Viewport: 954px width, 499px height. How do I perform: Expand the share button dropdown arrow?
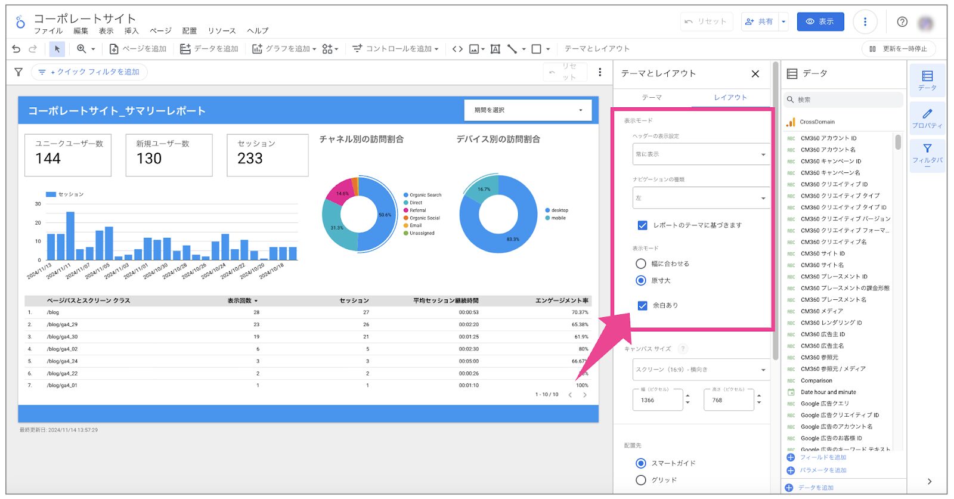[x=783, y=22]
